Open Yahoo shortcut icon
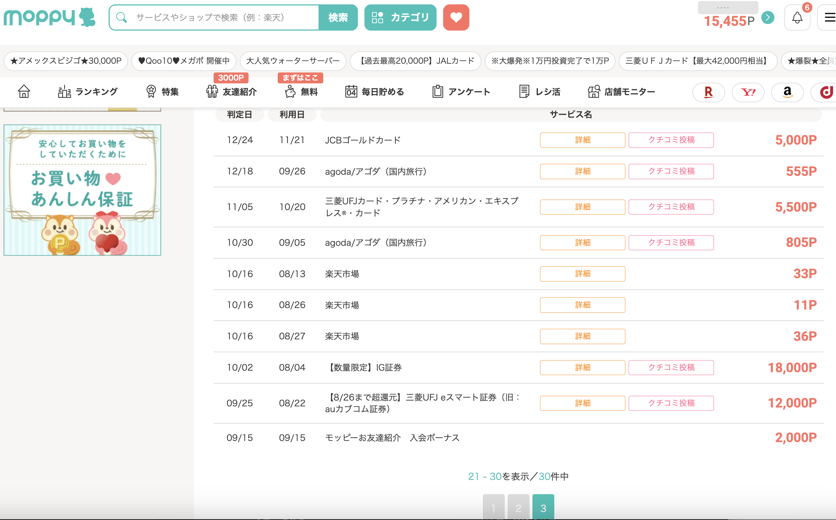This screenshot has width=836, height=520. pyautogui.click(x=748, y=92)
